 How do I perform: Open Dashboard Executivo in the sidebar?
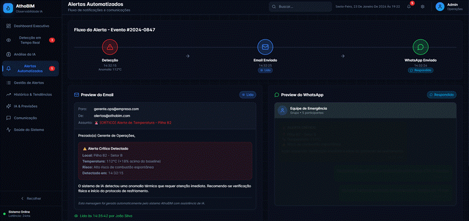pos(31,26)
